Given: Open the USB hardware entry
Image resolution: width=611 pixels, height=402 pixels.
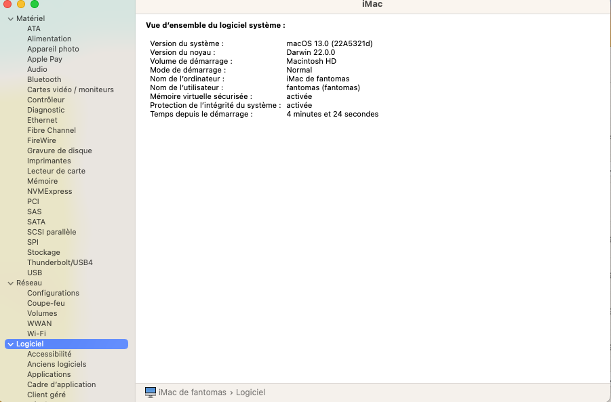Looking at the screenshot, I should (35, 273).
